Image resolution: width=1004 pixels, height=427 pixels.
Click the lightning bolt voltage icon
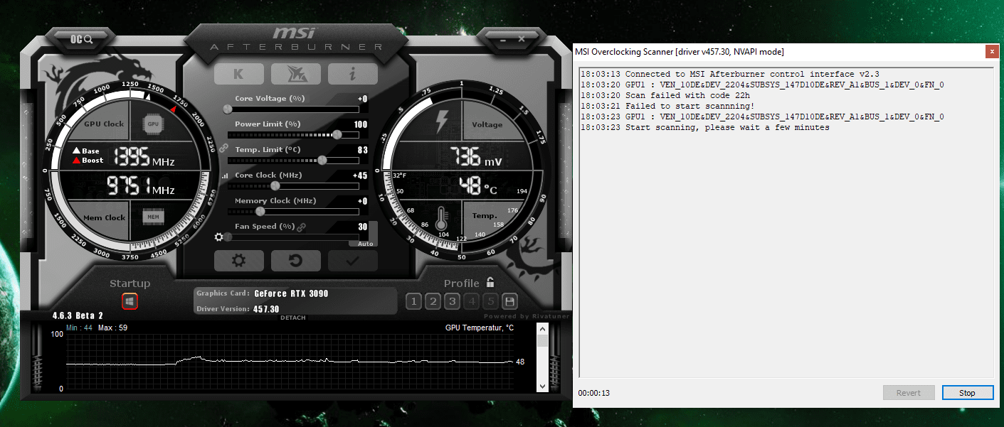point(441,121)
